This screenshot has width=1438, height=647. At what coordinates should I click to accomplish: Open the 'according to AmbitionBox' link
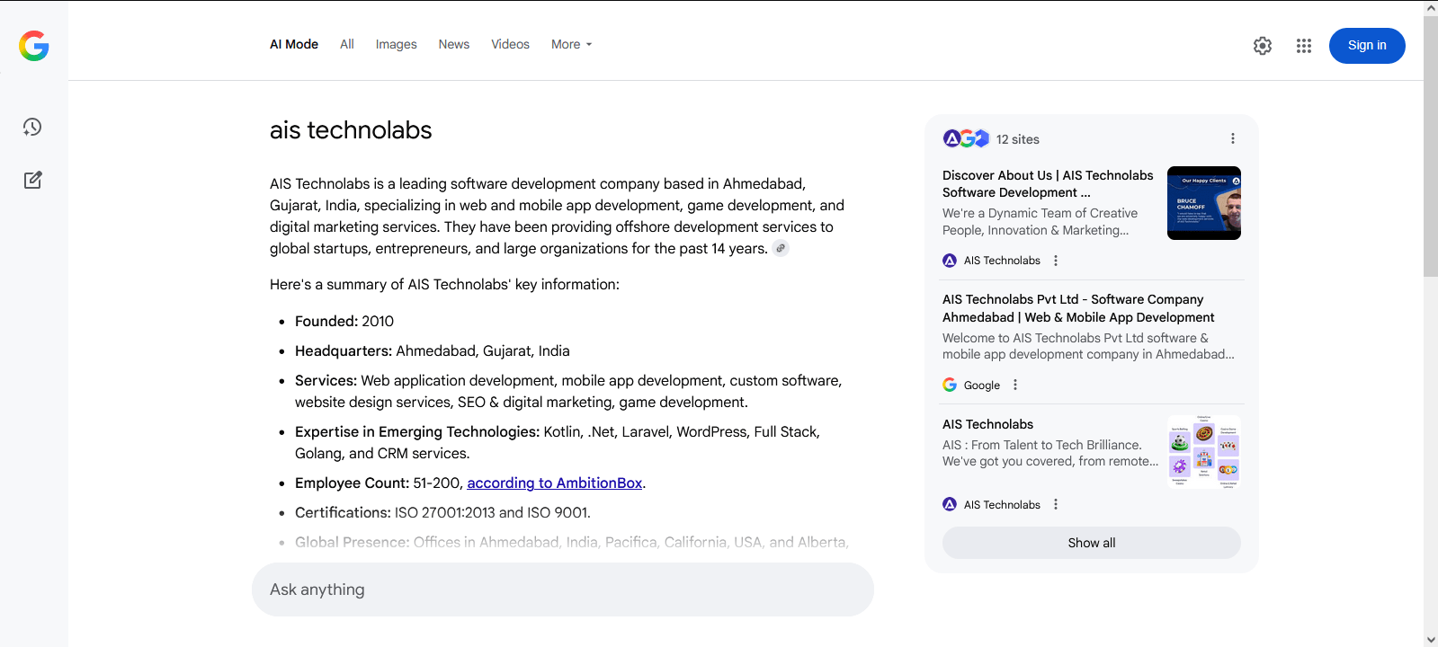pos(555,483)
